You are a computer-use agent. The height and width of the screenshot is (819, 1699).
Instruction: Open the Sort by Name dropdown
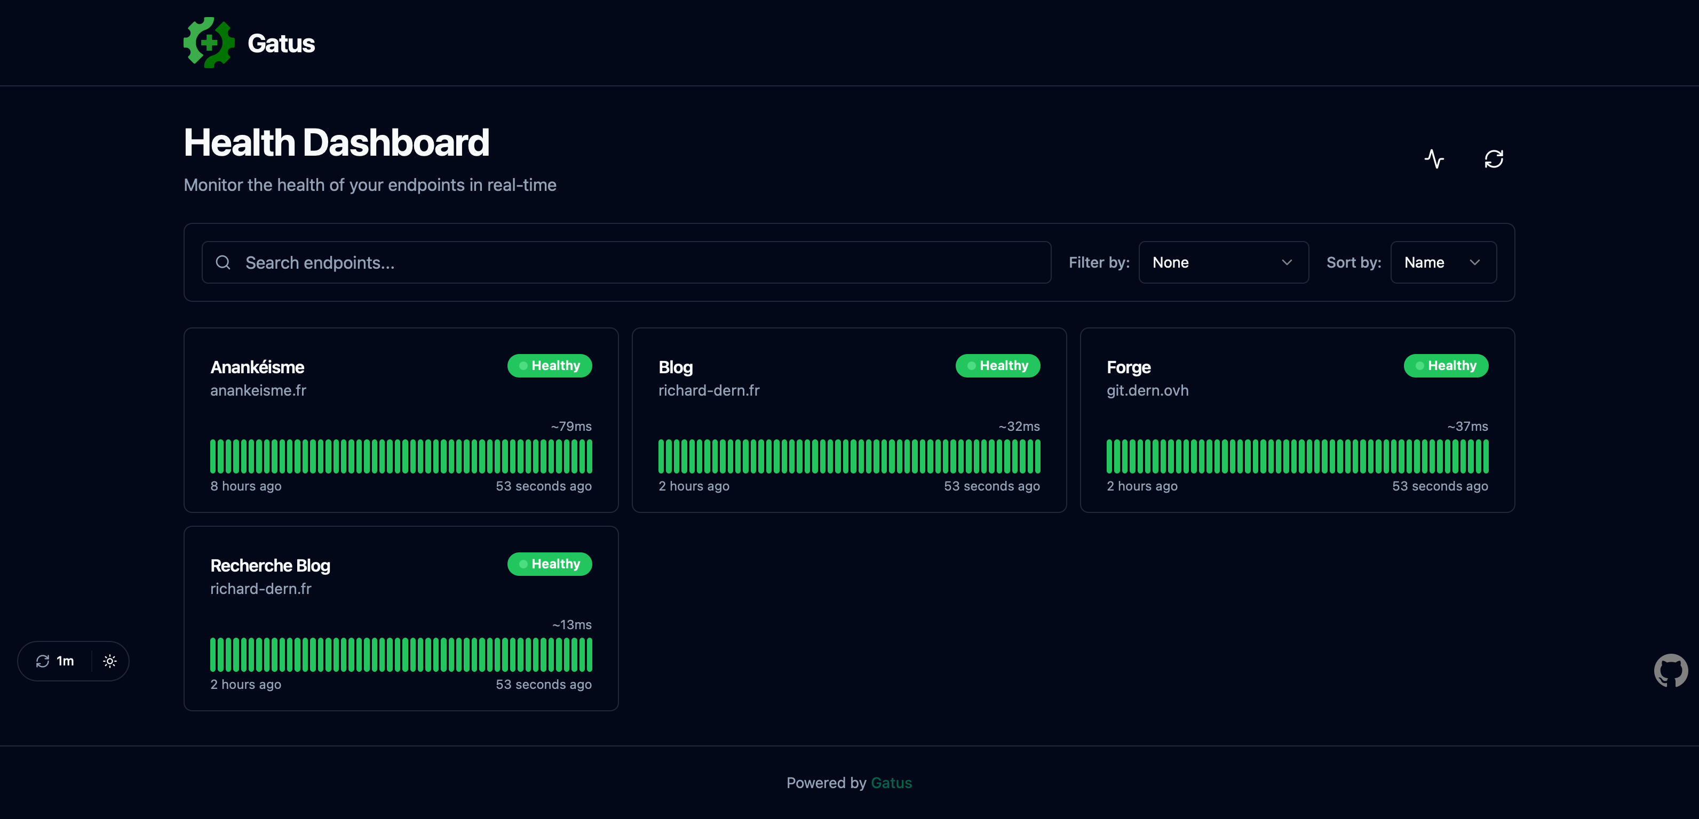pos(1442,262)
